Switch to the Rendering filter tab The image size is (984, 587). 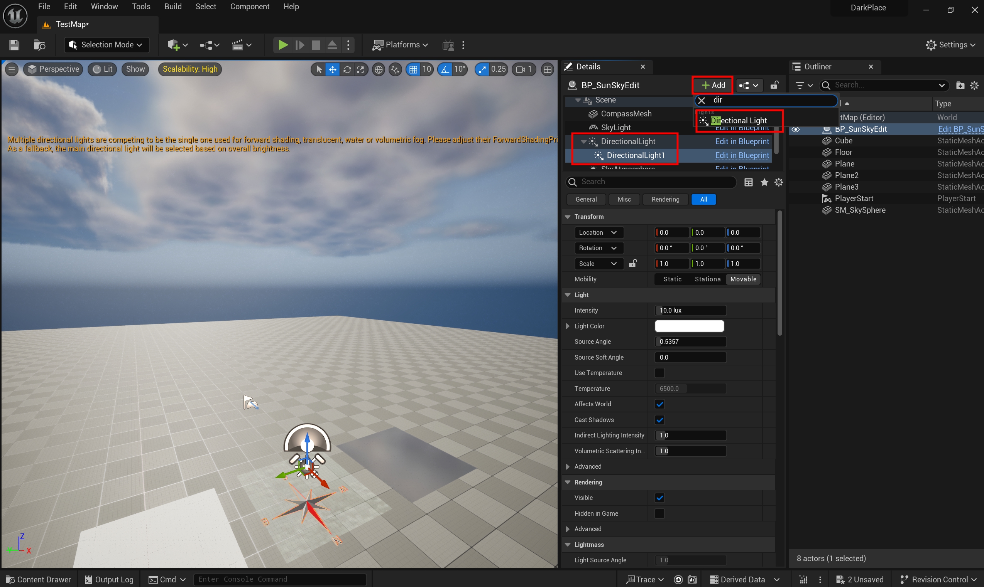[665, 199]
